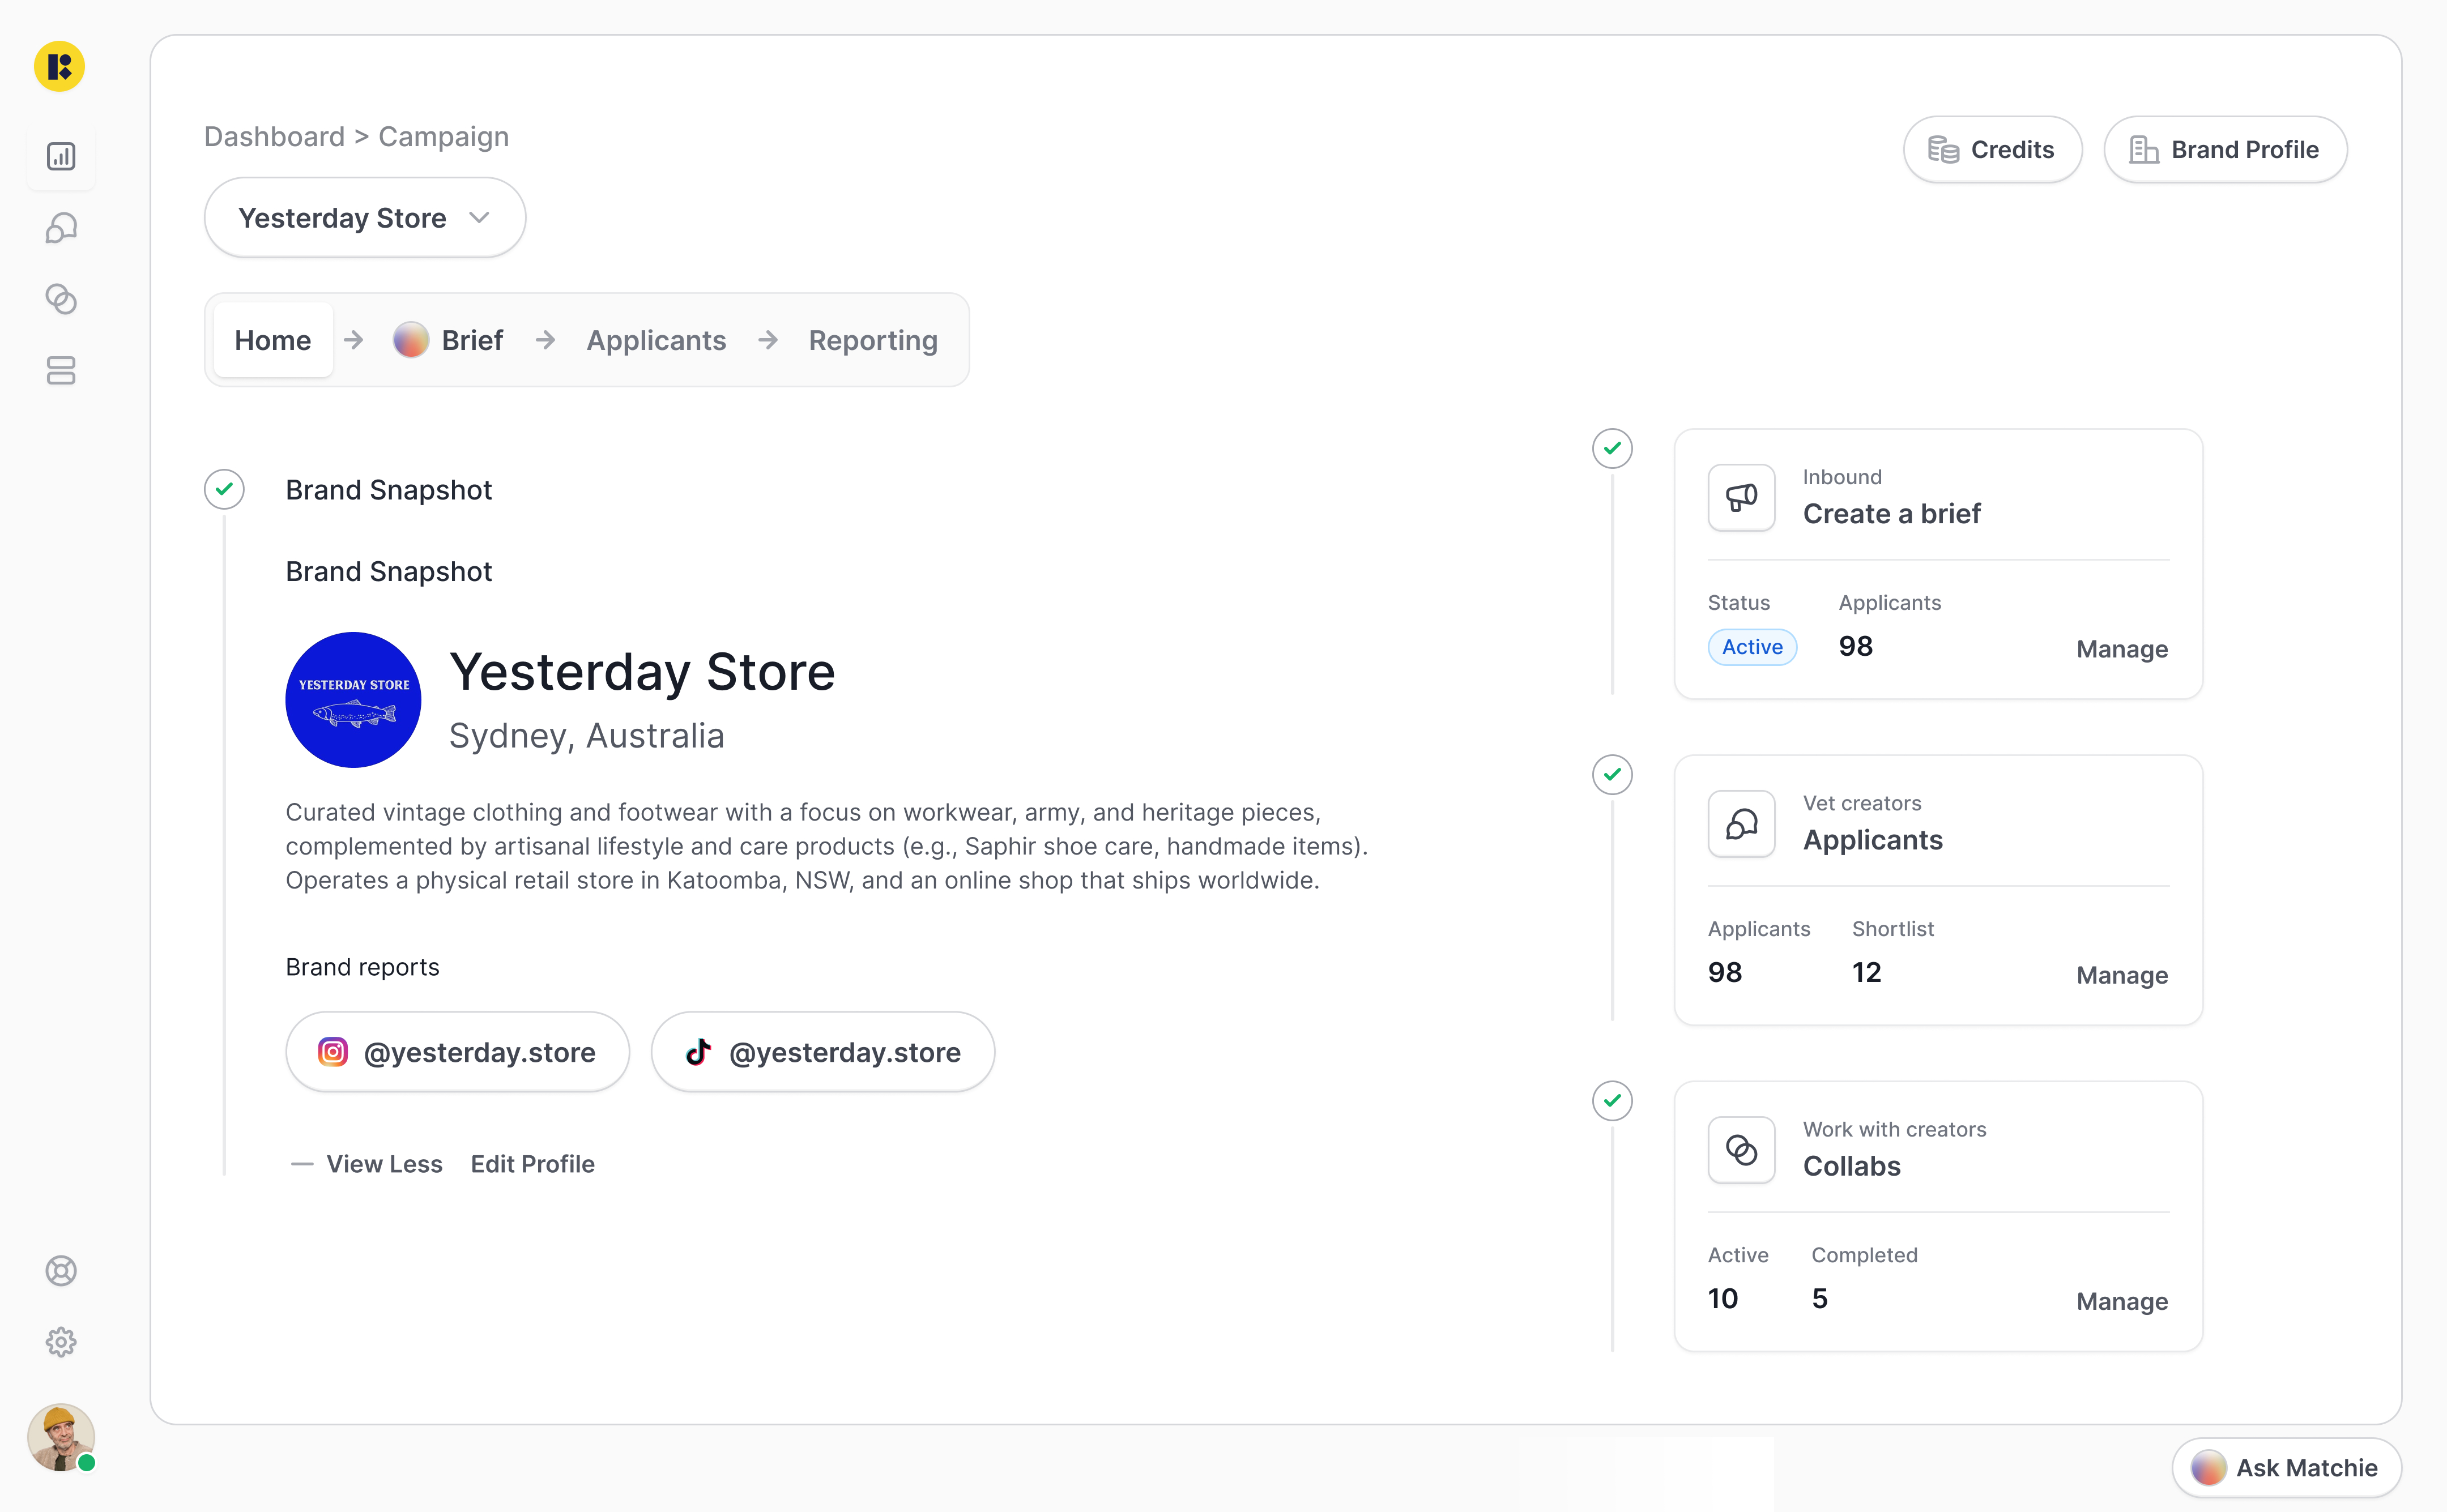Click the Instagram icon in brand reports

pos(333,1052)
